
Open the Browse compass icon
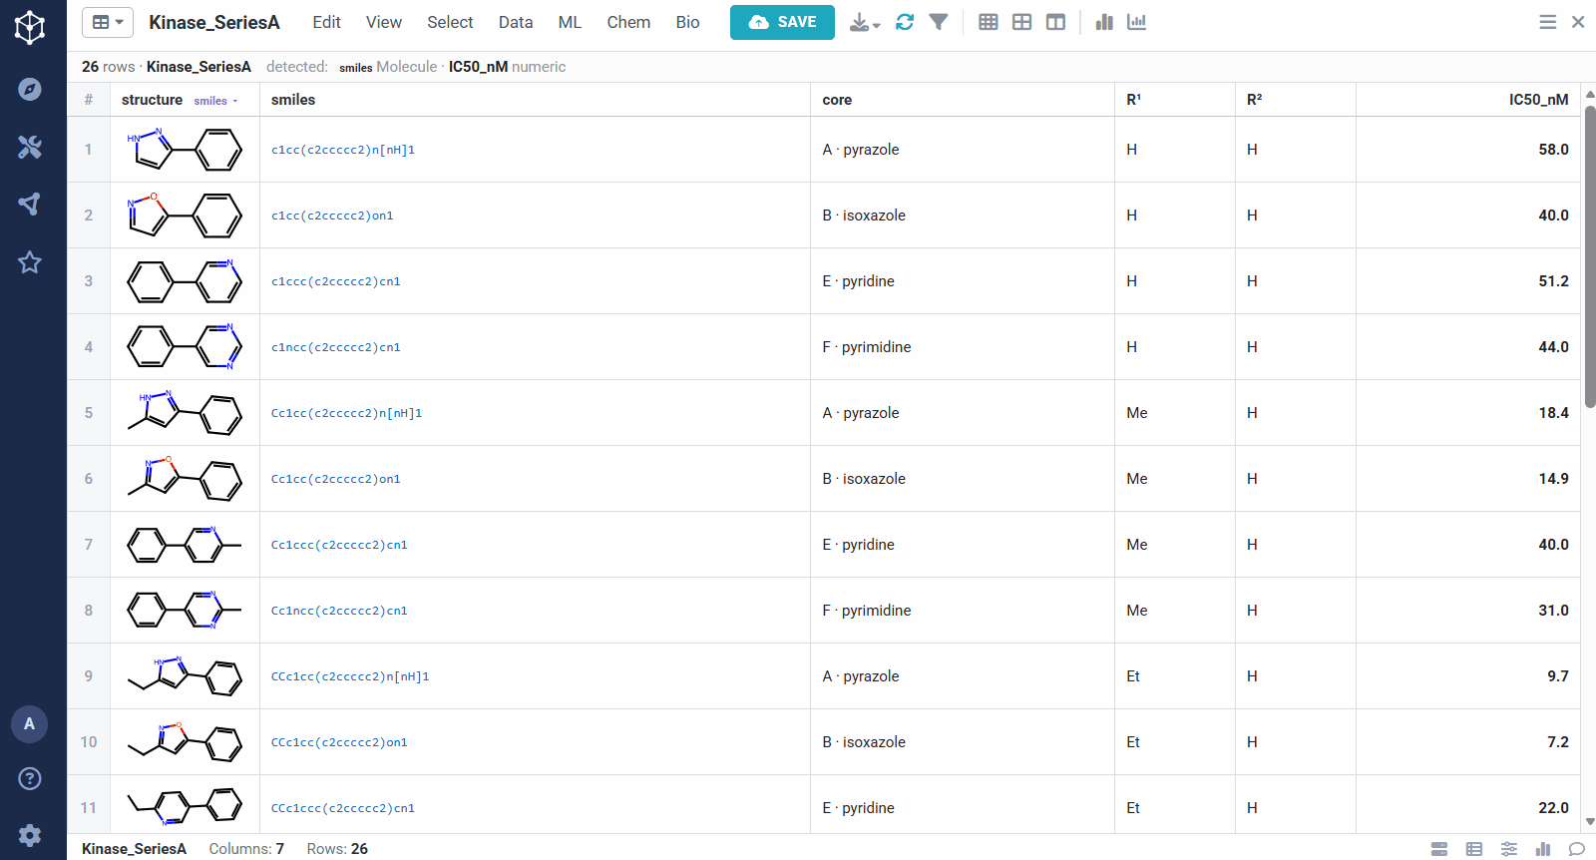tap(30, 89)
